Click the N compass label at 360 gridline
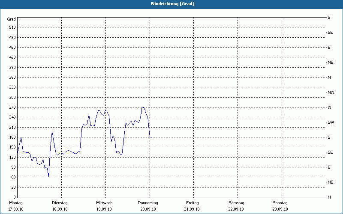 (x=329, y=77)
